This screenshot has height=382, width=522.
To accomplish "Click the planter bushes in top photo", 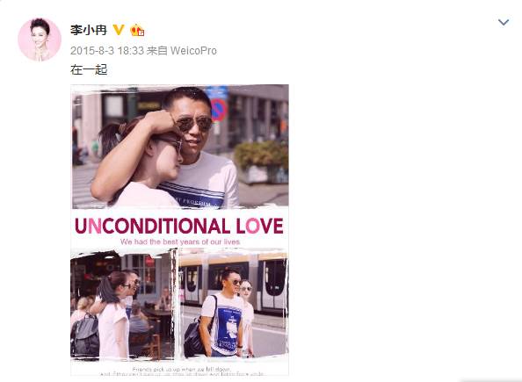I will click(261, 154).
